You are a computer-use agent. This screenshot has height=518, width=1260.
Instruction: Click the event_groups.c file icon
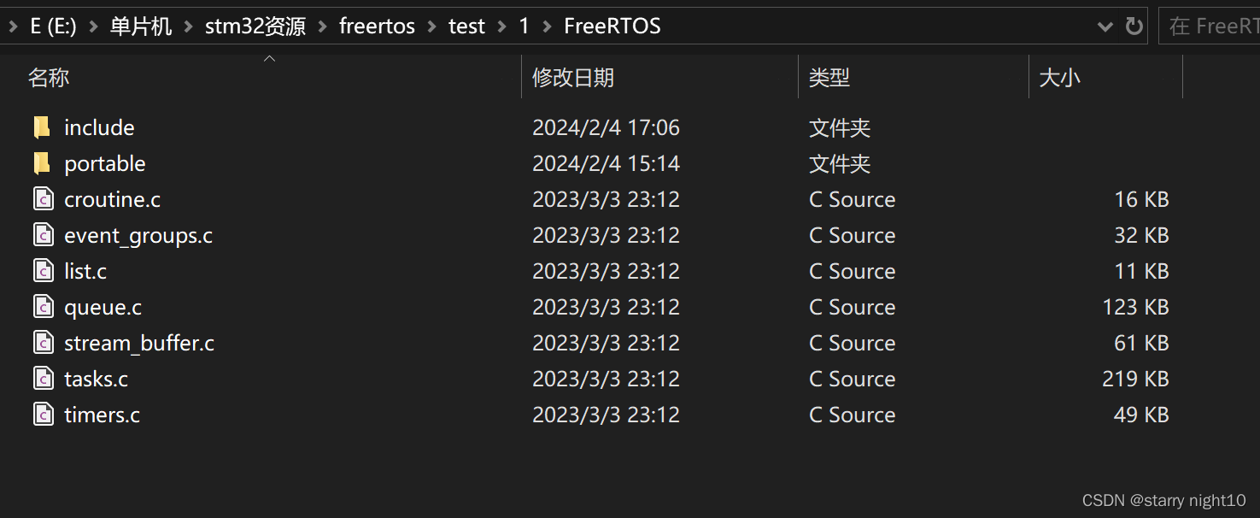(44, 235)
